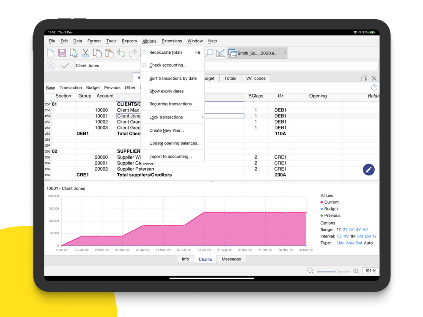
Task: Click the check-and-edit icon beside Find
Action: click(220, 53)
